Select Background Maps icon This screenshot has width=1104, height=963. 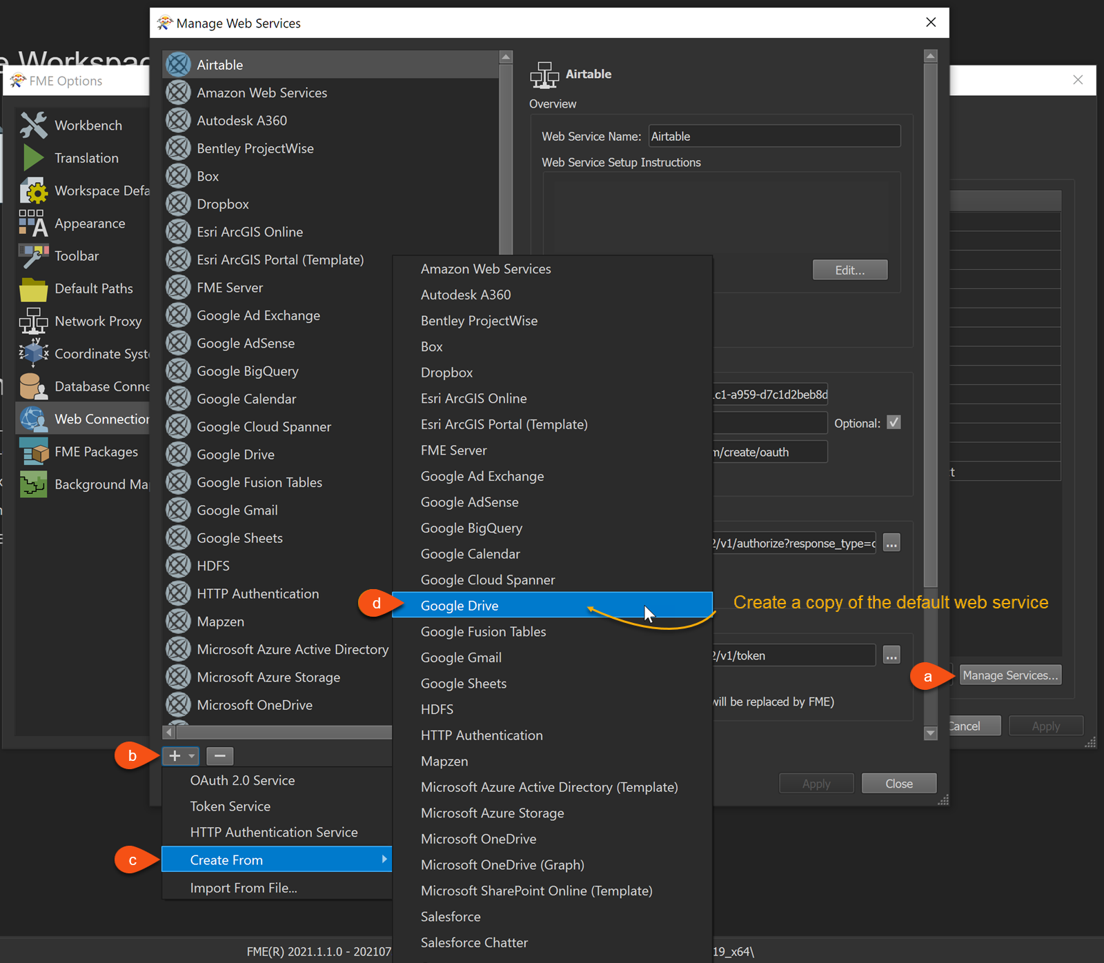(33, 484)
